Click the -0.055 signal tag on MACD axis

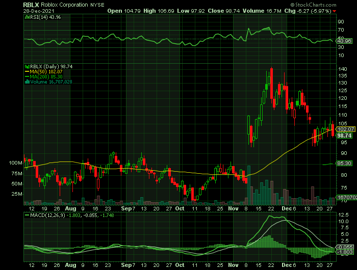click(x=345, y=247)
